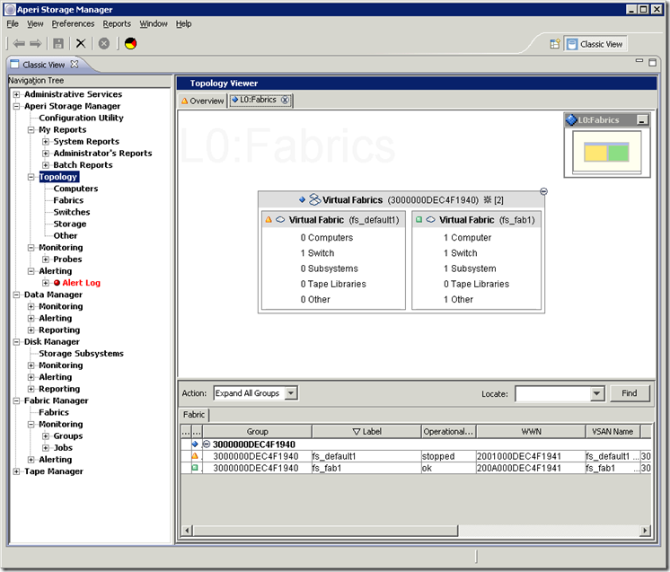Open the Help menu
This screenshot has width=670, height=572.
pos(184,24)
